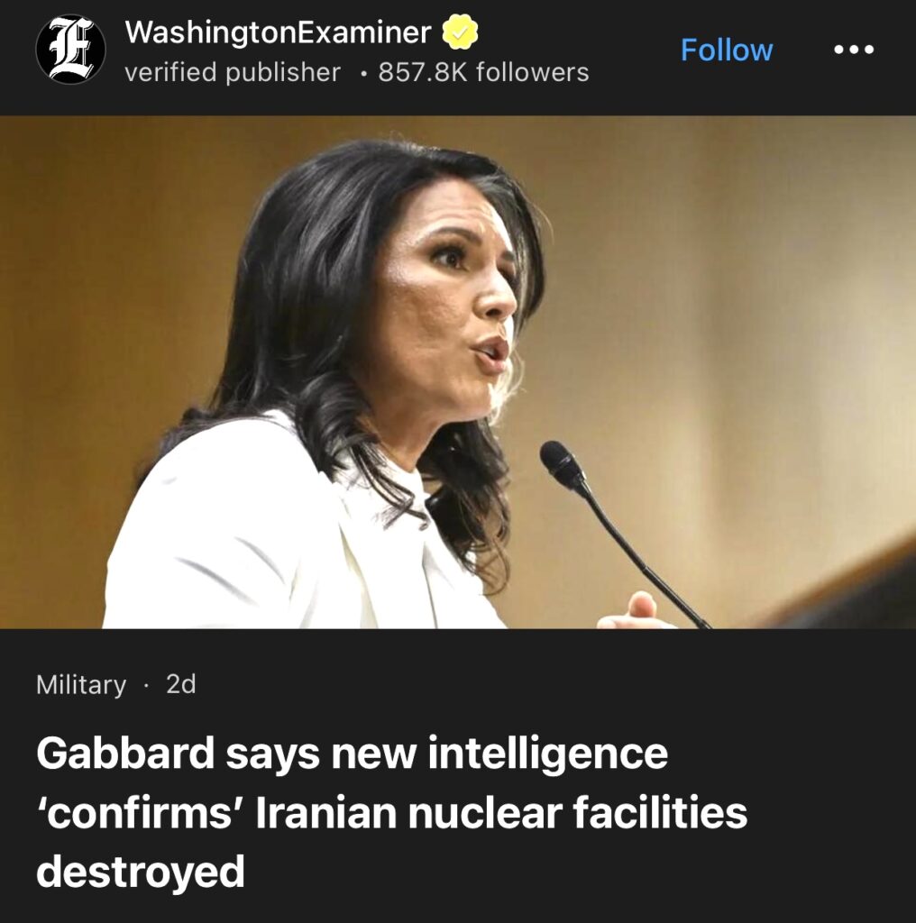Click the dot separator before followers count

(365, 75)
